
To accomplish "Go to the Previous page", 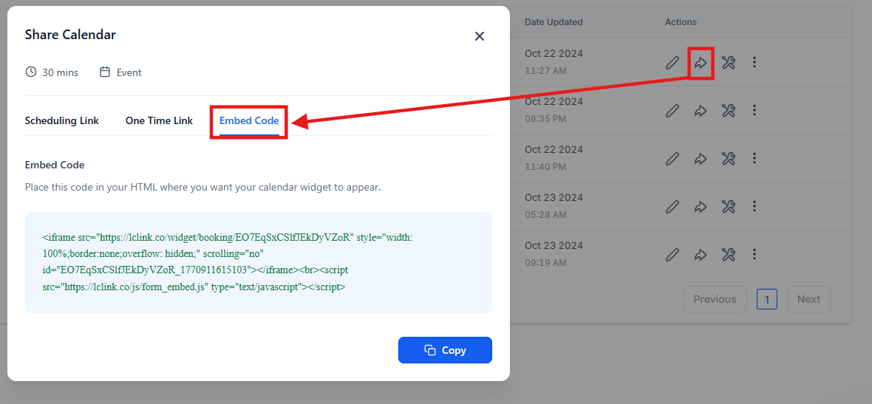I will pos(715,299).
